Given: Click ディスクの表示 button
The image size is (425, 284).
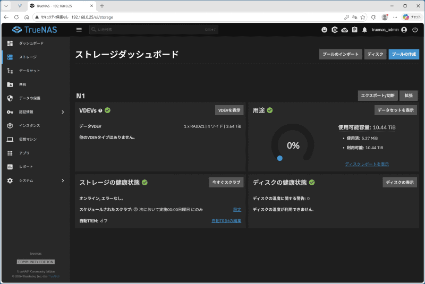Looking at the screenshot, I should click(x=400, y=183).
